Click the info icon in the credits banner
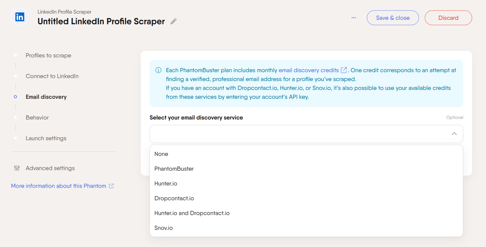486x247 pixels. (158, 70)
